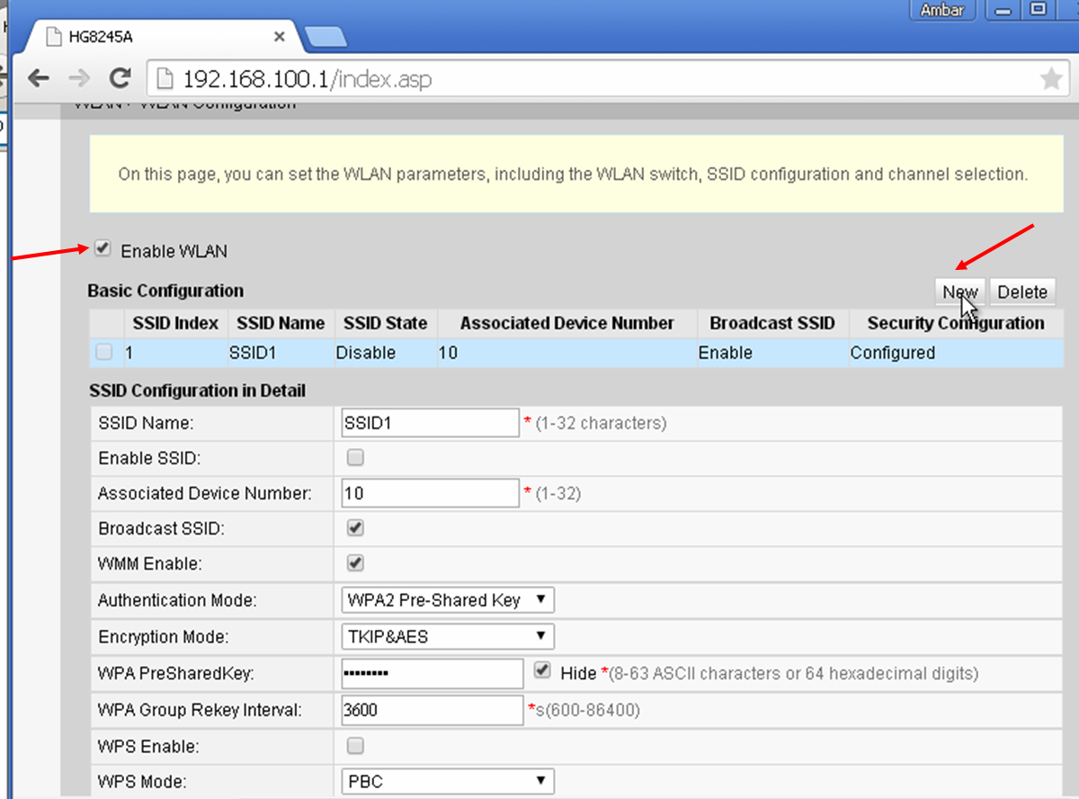Click the SSID Index column header
1079x799 pixels.
click(x=175, y=323)
